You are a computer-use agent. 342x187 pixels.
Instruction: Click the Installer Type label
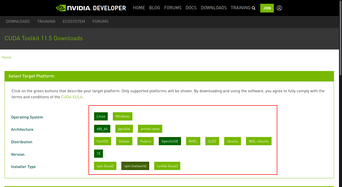coord(23,167)
